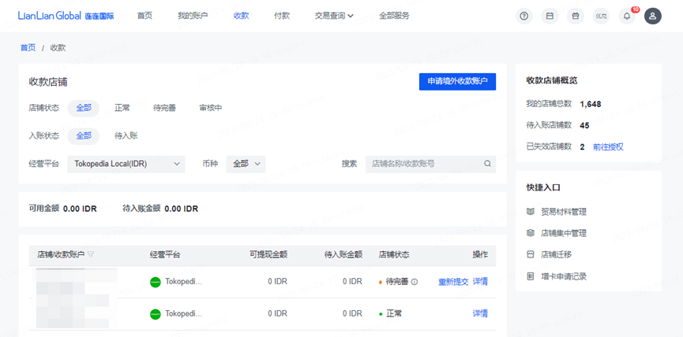The image size is (683, 337).
Task: Open 贸易材料管理 quick link
Action: click(x=564, y=212)
